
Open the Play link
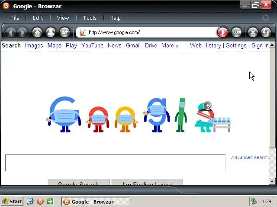[71, 46]
